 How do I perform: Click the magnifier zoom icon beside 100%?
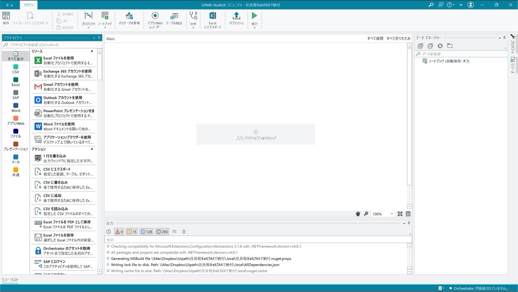pos(366,214)
